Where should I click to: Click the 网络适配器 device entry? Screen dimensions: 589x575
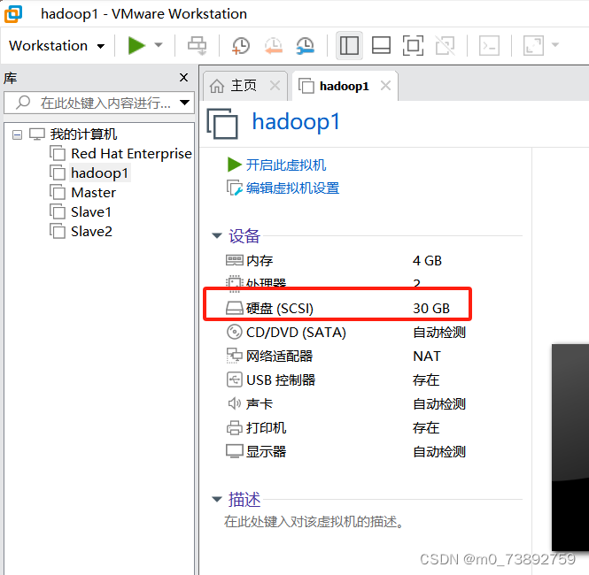coord(279,356)
